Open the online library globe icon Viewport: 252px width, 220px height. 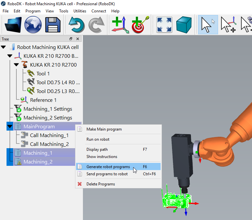[x=33, y=24]
